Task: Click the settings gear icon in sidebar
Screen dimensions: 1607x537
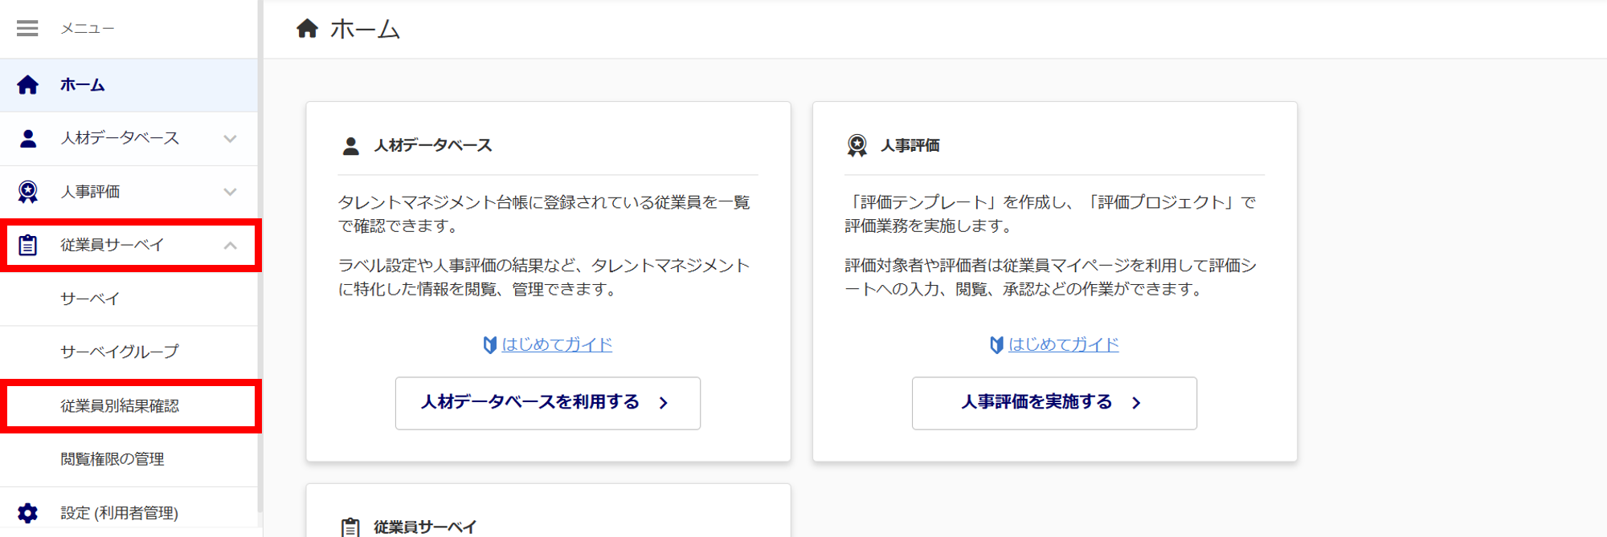Action: point(28,513)
